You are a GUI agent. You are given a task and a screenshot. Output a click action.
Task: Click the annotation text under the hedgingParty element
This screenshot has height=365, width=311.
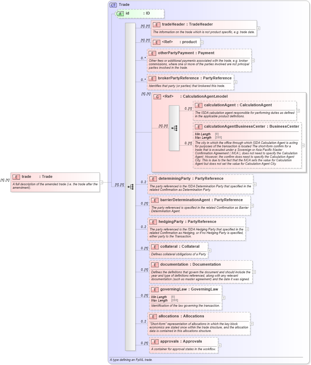click(x=197, y=232)
